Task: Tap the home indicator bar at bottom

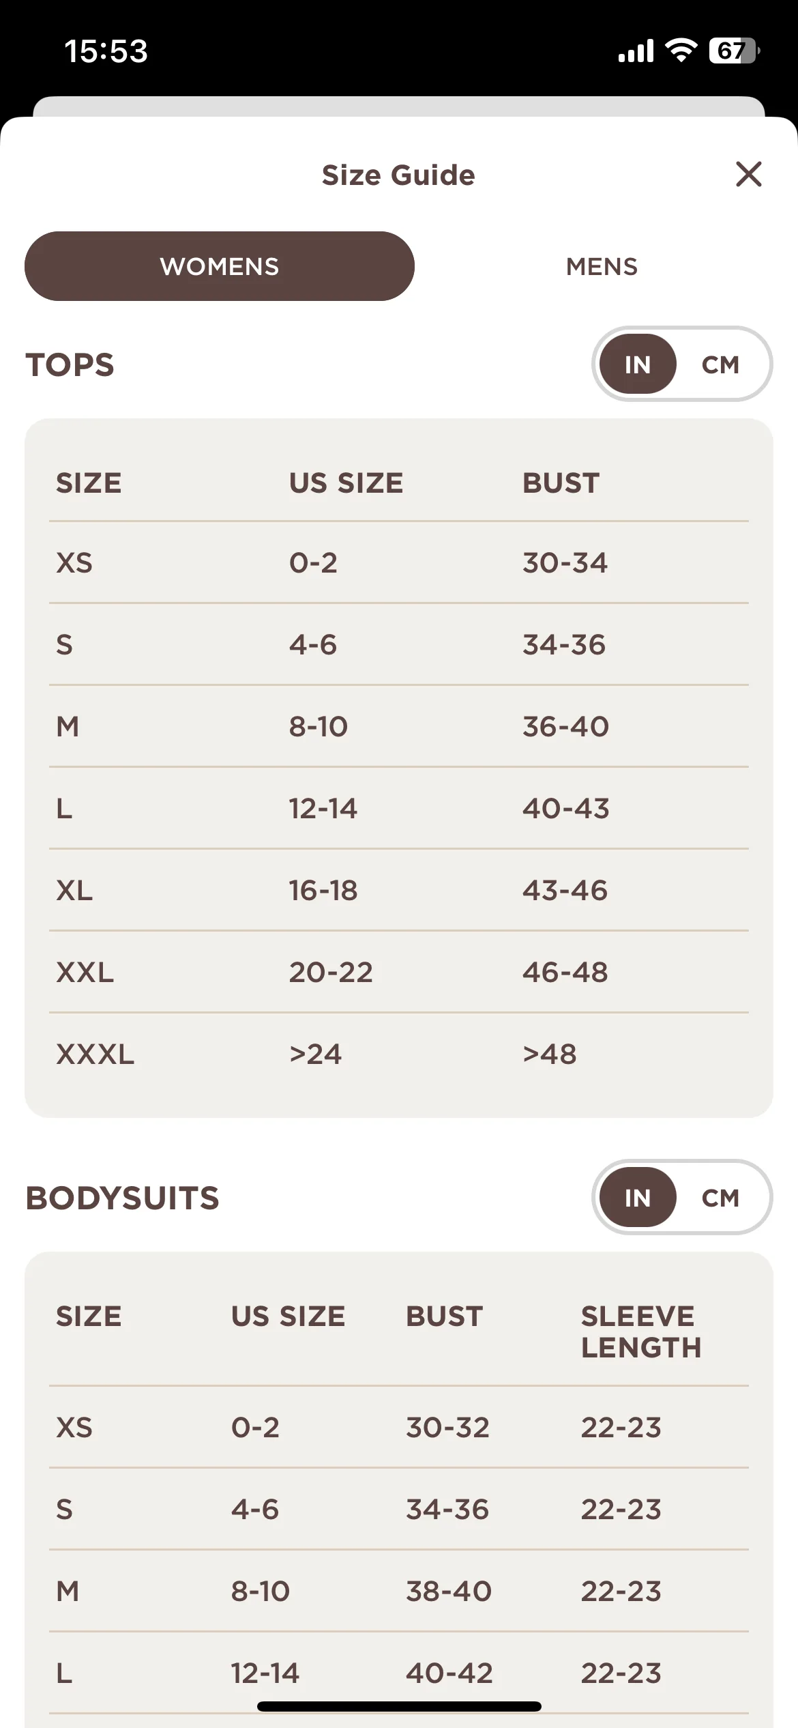Action: (x=399, y=1706)
